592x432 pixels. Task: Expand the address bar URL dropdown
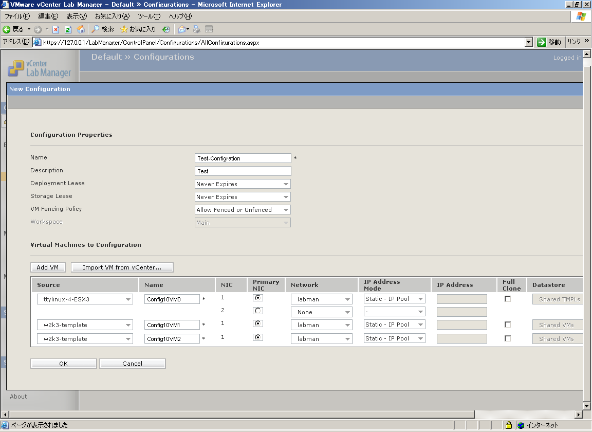pos(529,42)
